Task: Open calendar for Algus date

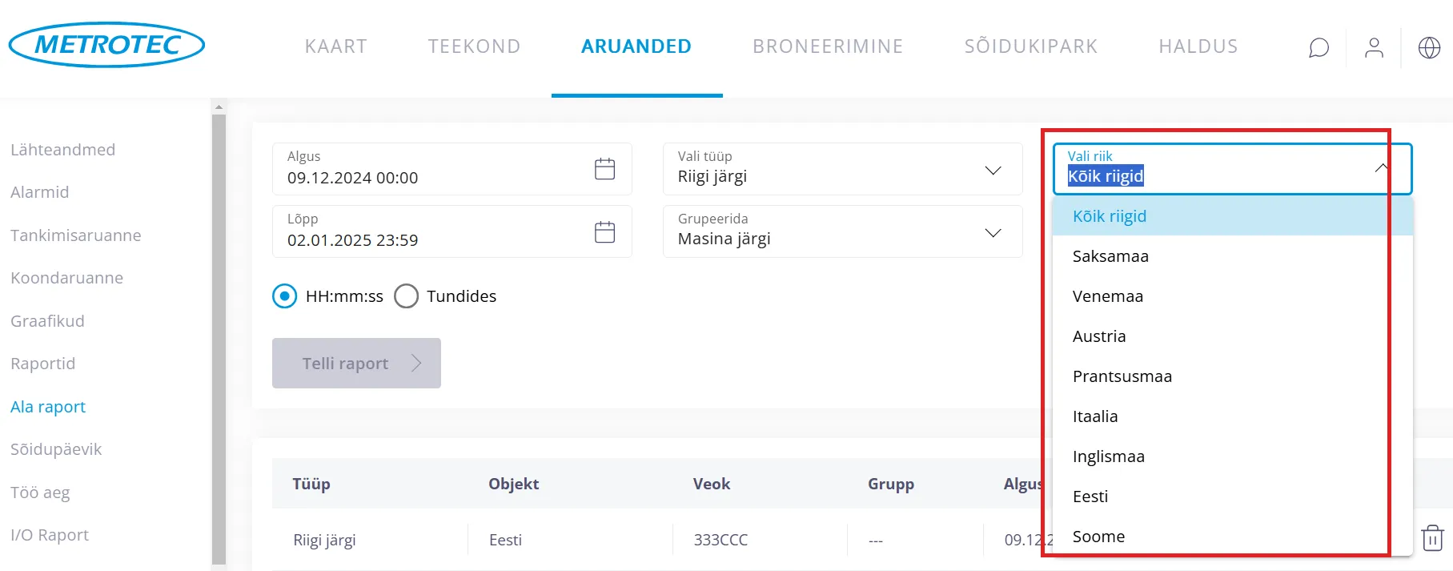Action: [604, 169]
